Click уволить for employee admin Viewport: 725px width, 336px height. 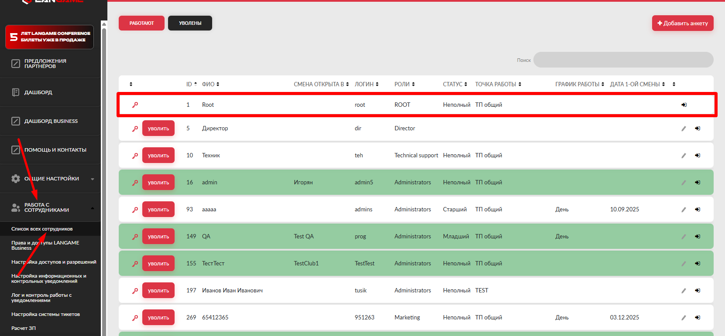point(158,183)
